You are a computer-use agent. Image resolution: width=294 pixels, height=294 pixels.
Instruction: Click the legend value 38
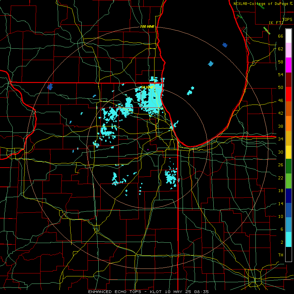coord(281,126)
